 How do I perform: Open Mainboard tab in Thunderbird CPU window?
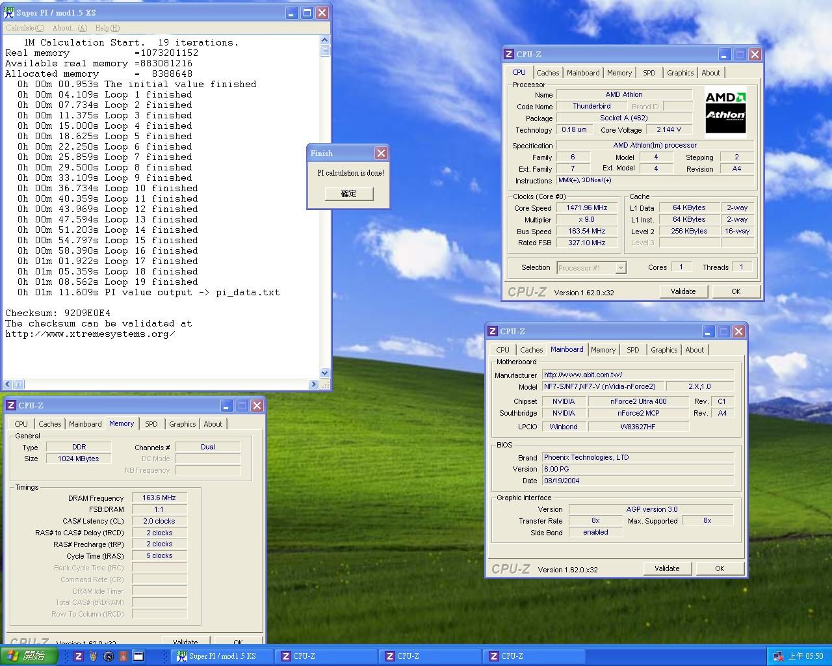click(583, 73)
